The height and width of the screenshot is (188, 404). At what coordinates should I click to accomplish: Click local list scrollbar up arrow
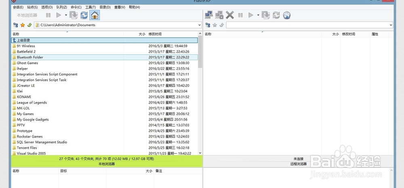pyautogui.click(x=200, y=34)
